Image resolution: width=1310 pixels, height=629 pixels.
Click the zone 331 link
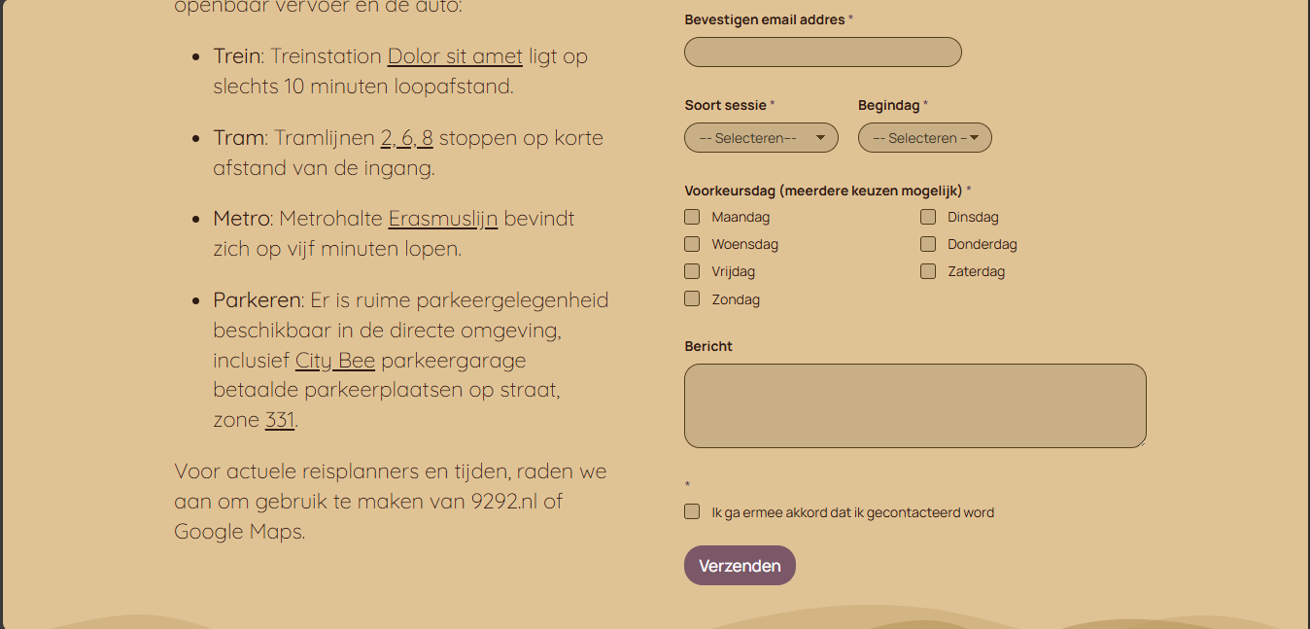tap(280, 420)
